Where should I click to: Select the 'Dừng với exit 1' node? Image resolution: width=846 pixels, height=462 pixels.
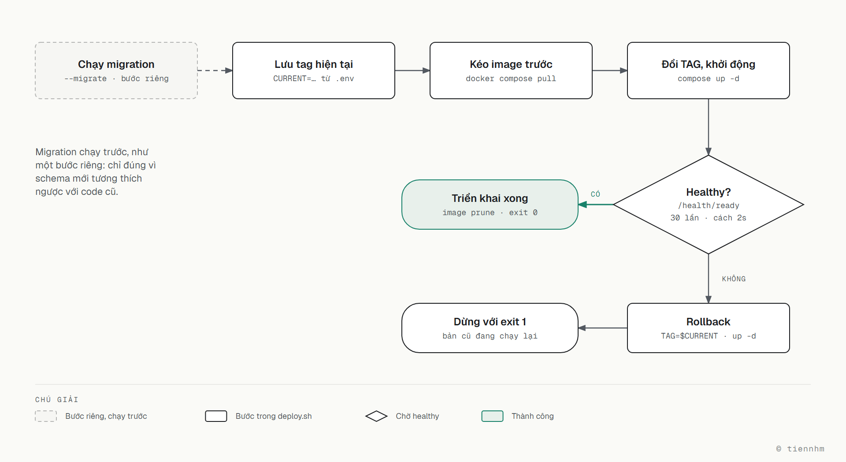tap(490, 328)
